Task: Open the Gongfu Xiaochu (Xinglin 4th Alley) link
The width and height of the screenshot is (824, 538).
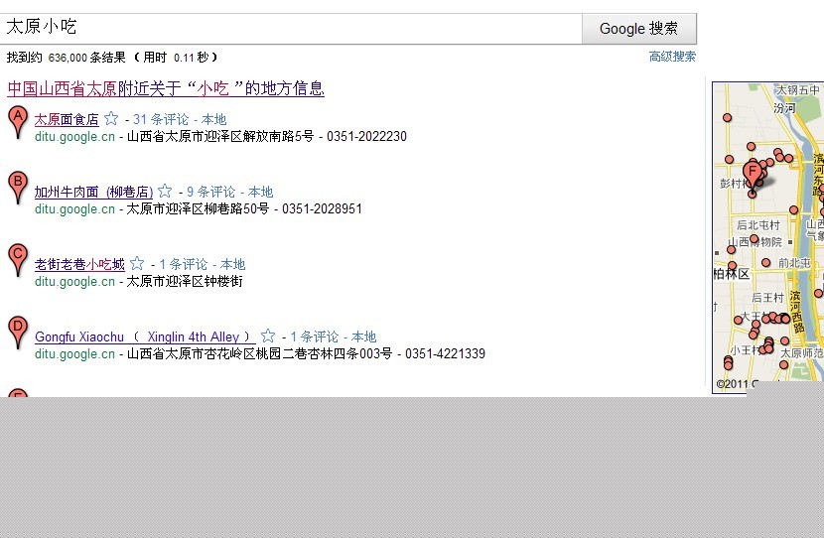Action: [x=145, y=336]
